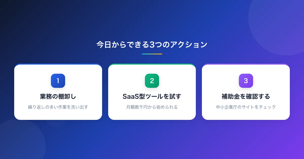This screenshot has width=304, height=159.
Task: Click the green number 2 badge
Action: tap(152, 81)
